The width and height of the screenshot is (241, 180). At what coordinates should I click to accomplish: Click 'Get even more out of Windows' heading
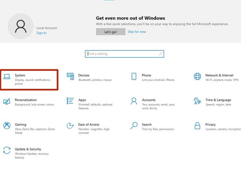131,18
